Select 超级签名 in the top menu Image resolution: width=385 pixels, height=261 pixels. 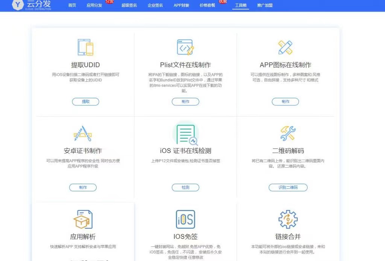(x=129, y=6)
